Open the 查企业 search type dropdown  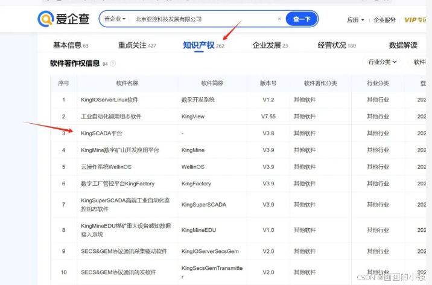(115, 19)
